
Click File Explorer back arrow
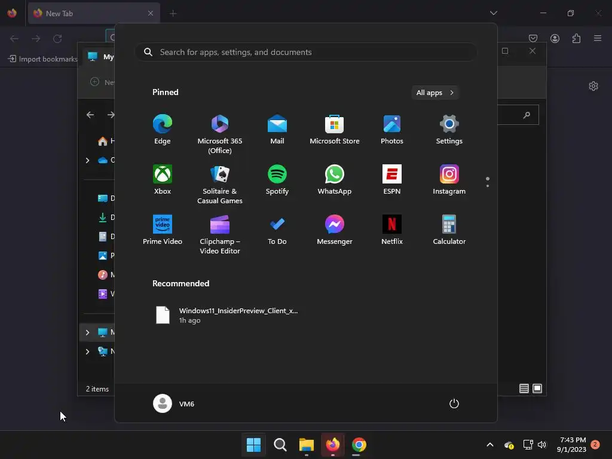pyautogui.click(x=90, y=115)
